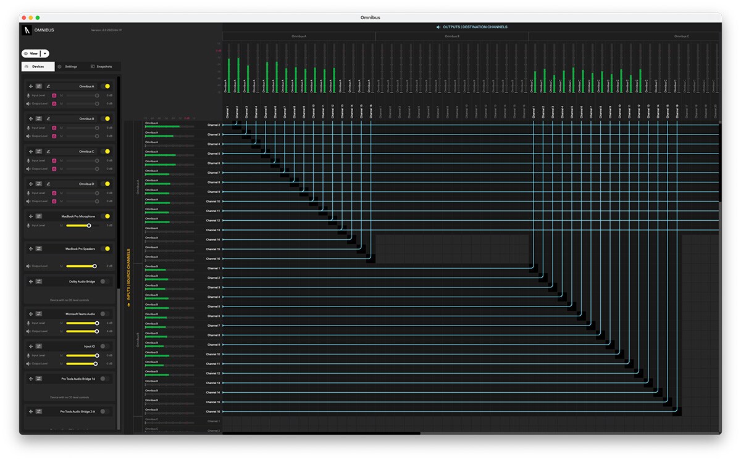741x460 pixels.
Task: Open the View dropdown arrow
Action: (45, 54)
